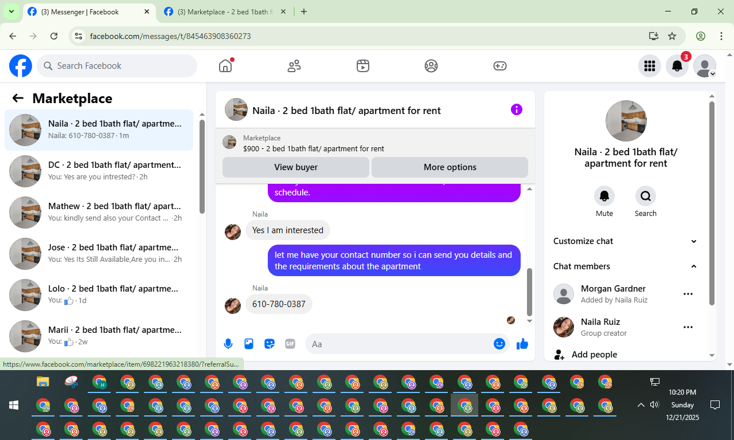Search in conversation using magnifier icon

coord(646,196)
